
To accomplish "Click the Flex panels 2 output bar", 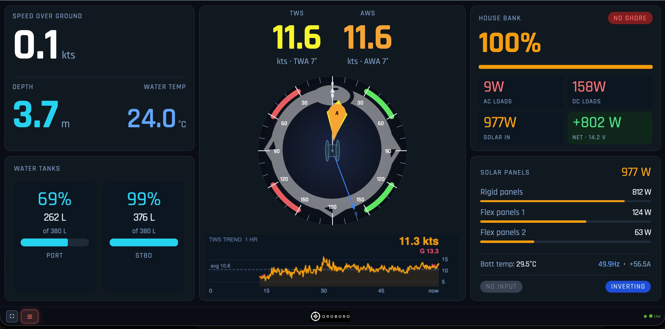I will click(565, 242).
